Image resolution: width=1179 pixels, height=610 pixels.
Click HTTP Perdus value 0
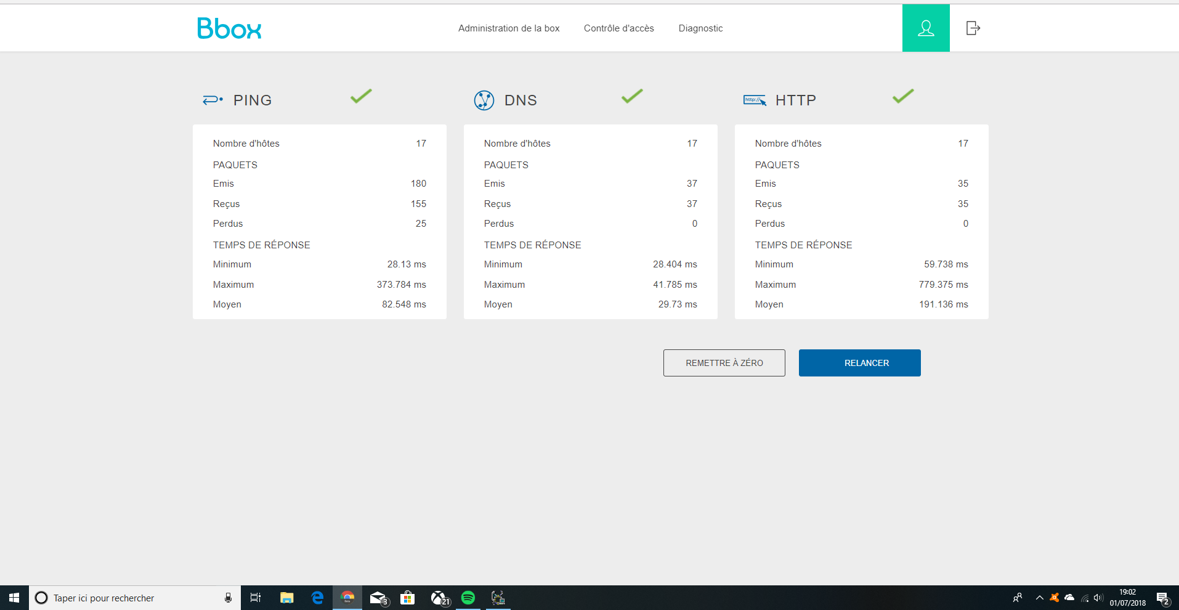coord(966,224)
